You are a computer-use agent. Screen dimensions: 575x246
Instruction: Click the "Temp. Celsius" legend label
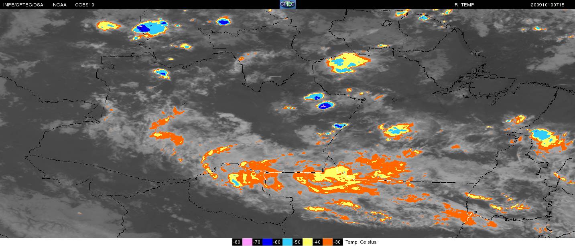click(x=361, y=242)
